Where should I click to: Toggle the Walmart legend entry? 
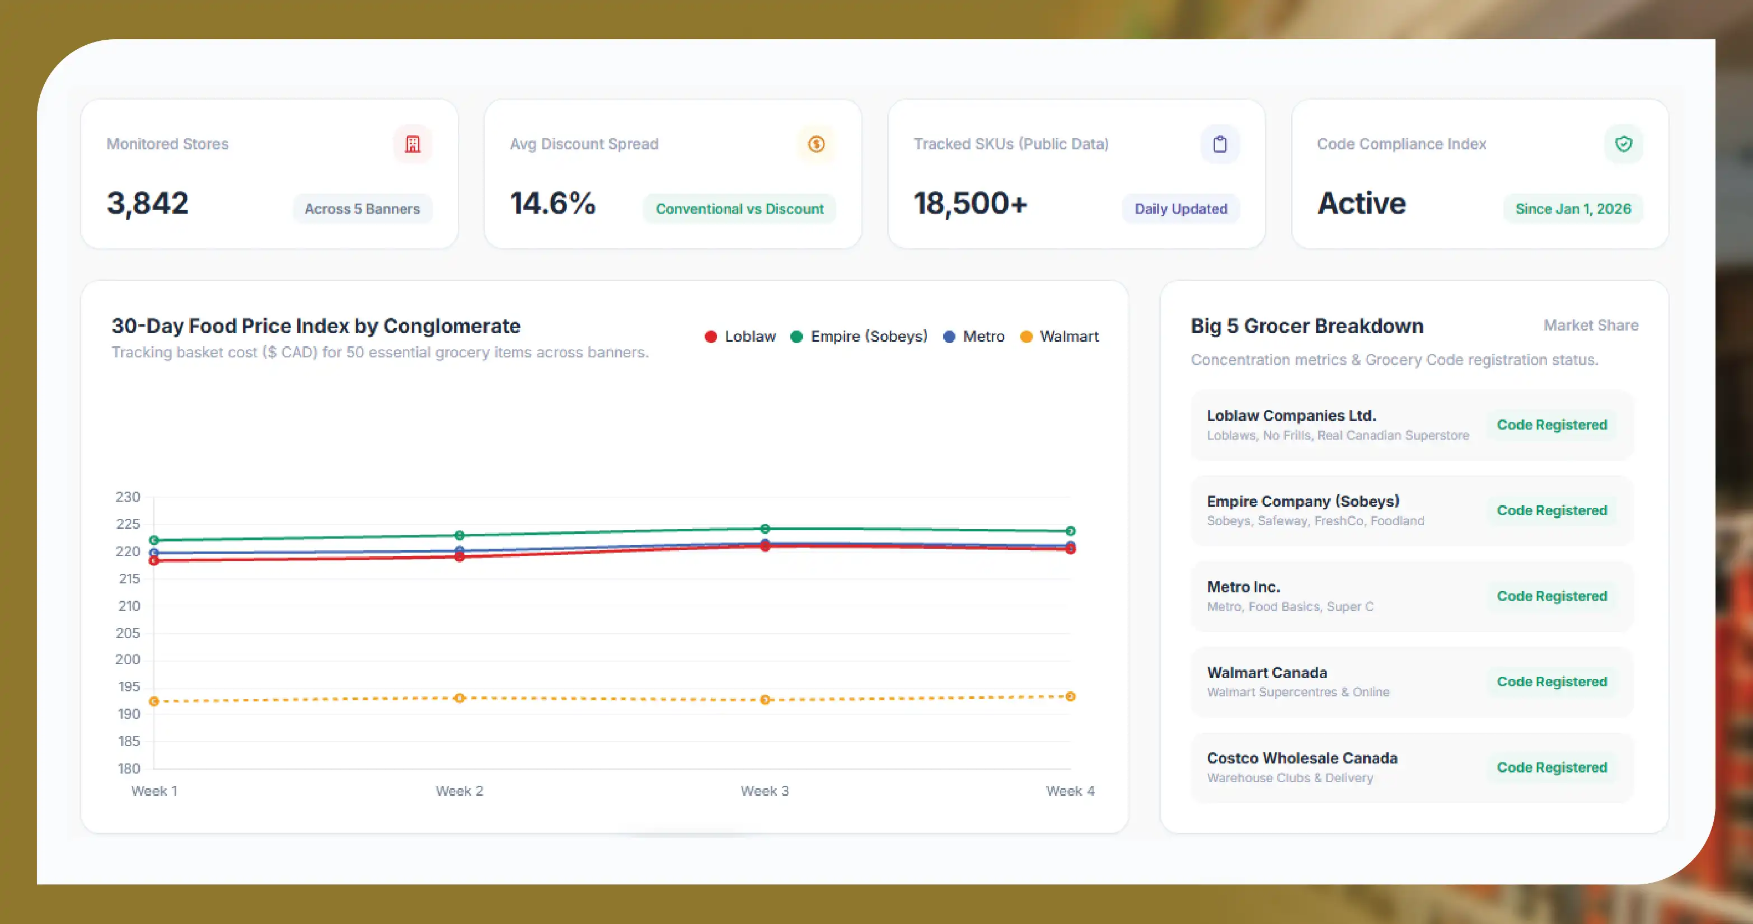pos(1060,337)
